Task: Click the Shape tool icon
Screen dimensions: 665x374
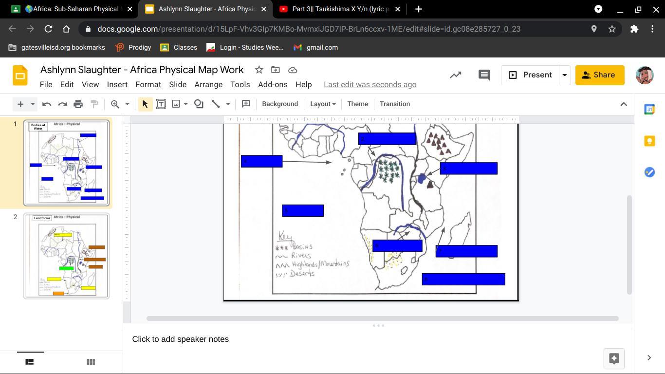Action: tap(199, 104)
